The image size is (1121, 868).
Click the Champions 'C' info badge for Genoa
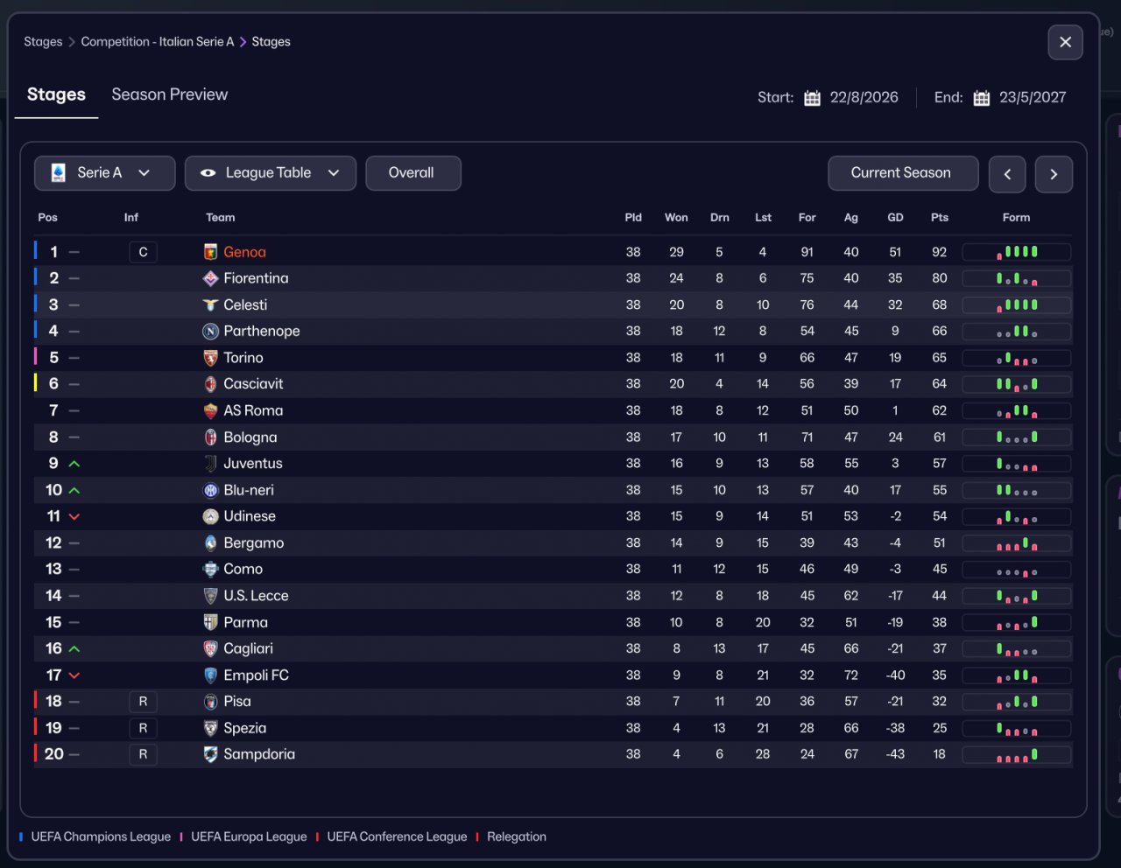point(143,252)
